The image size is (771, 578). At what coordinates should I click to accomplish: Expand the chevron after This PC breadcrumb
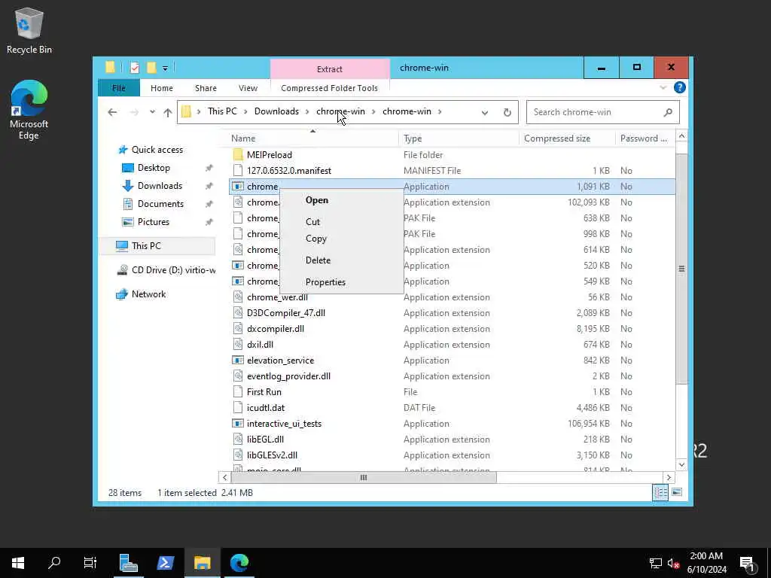[x=245, y=112]
